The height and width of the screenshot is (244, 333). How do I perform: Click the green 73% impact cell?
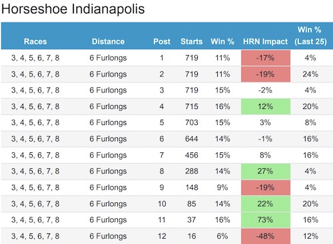coord(266,220)
